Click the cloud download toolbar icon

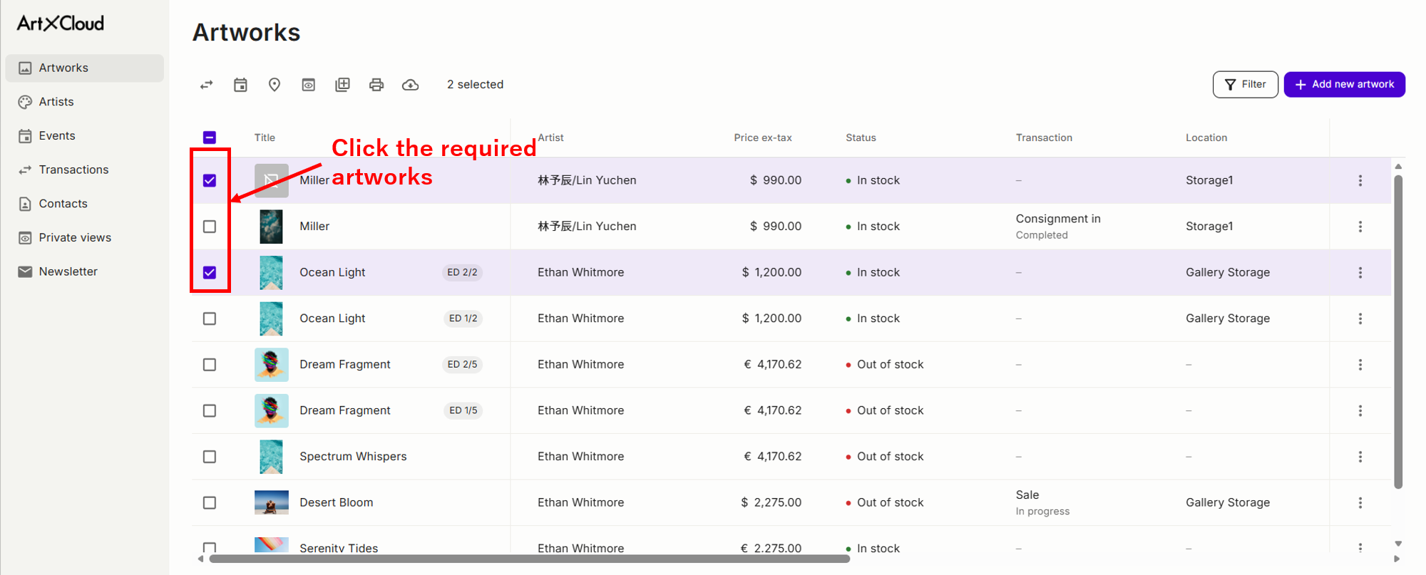tap(411, 85)
